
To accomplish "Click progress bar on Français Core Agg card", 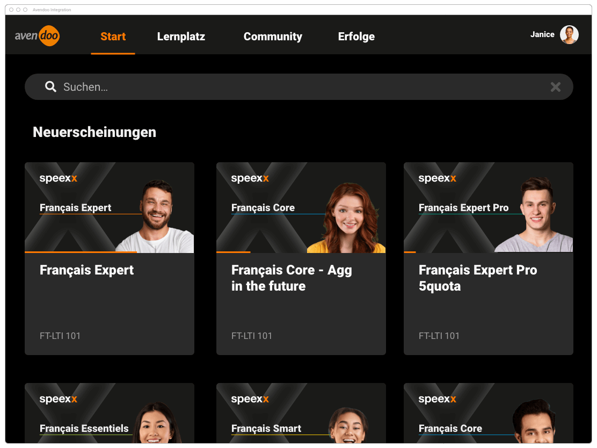I will 234,252.
